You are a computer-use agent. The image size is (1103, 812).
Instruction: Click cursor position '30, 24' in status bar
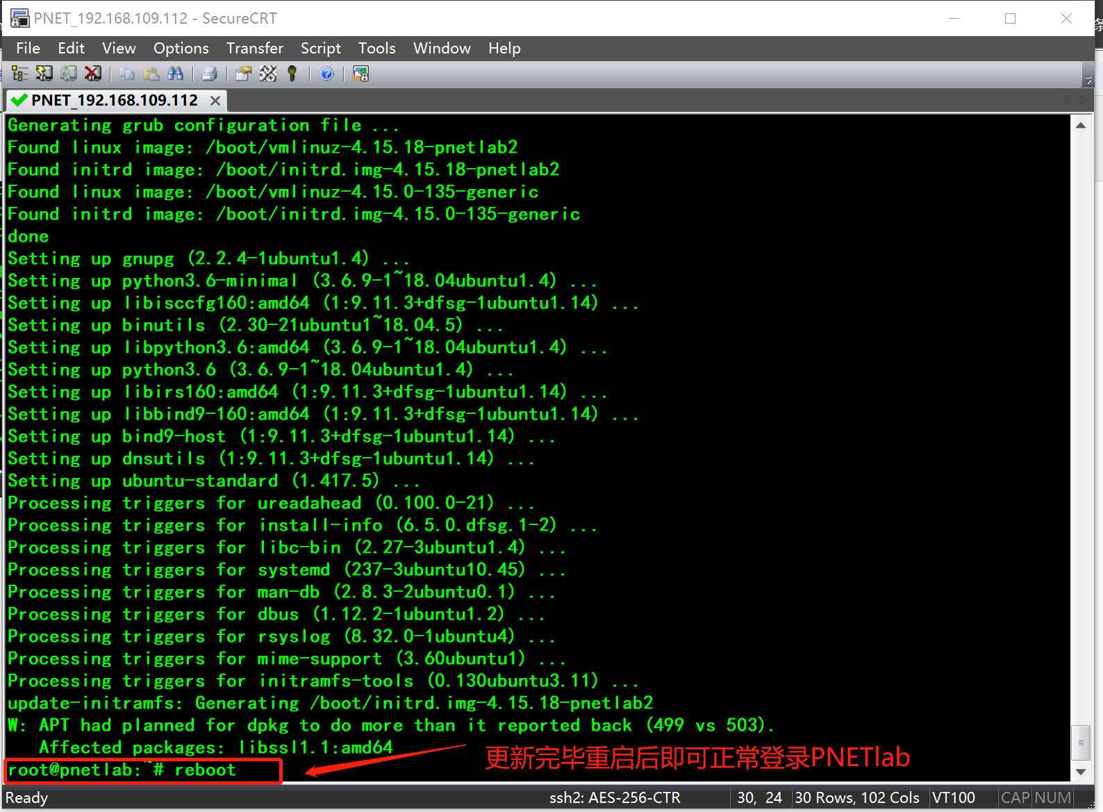759,797
